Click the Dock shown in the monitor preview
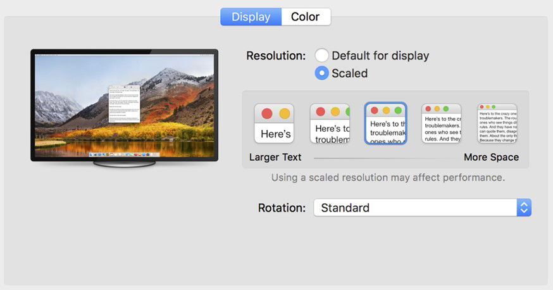Screen dimensions: 553x290 point(124,154)
